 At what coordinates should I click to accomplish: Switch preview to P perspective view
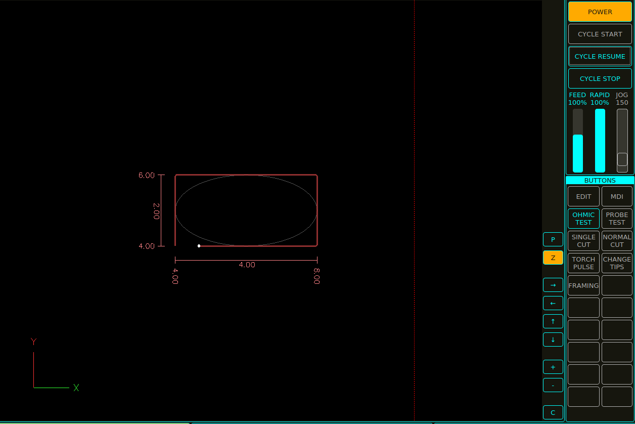click(x=553, y=239)
